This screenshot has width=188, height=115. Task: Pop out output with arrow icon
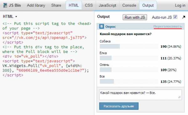[x=184, y=17]
